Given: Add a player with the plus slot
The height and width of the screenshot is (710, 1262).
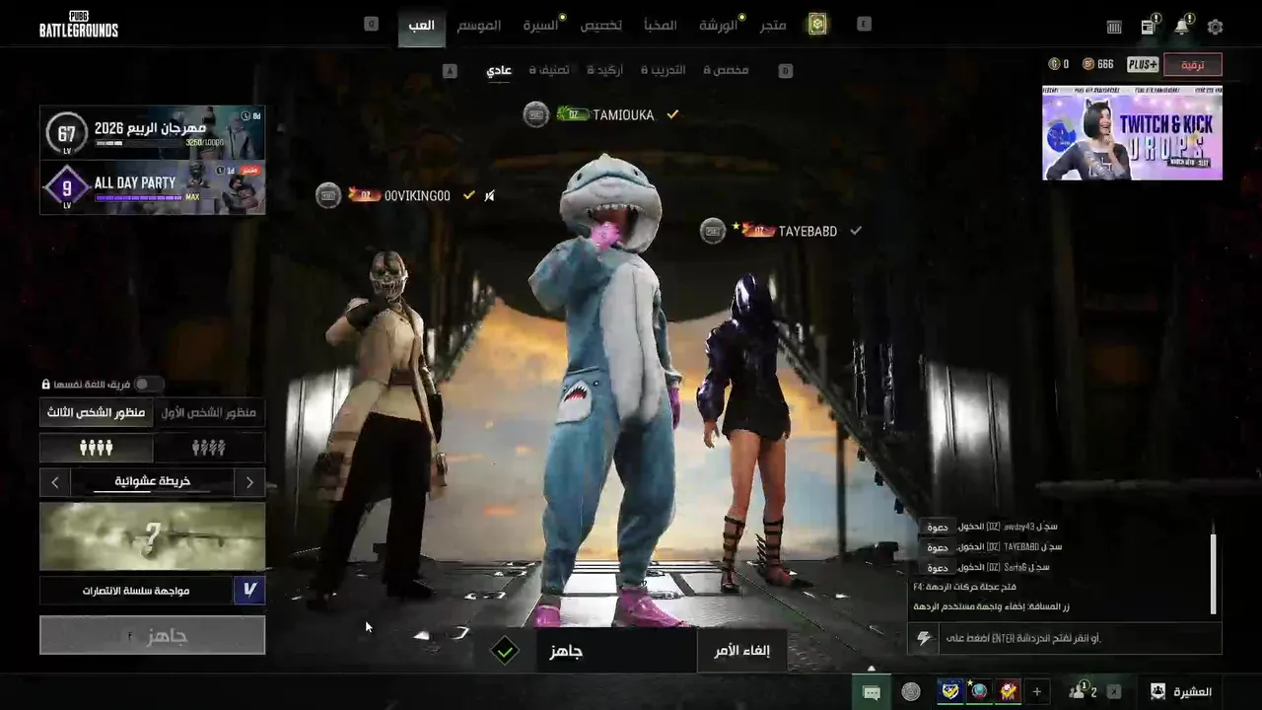Looking at the screenshot, I should [x=1036, y=692].
